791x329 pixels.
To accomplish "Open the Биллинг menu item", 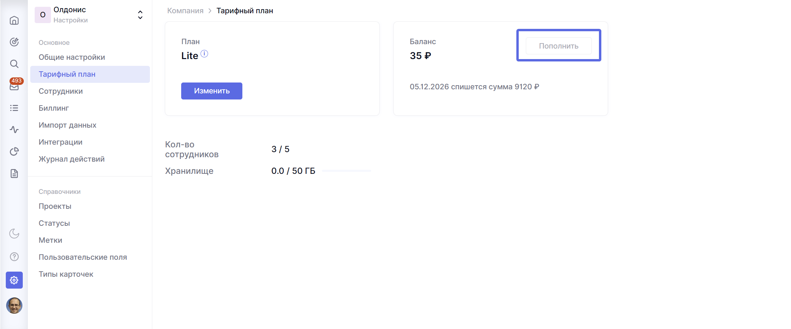I will point(54,108).
